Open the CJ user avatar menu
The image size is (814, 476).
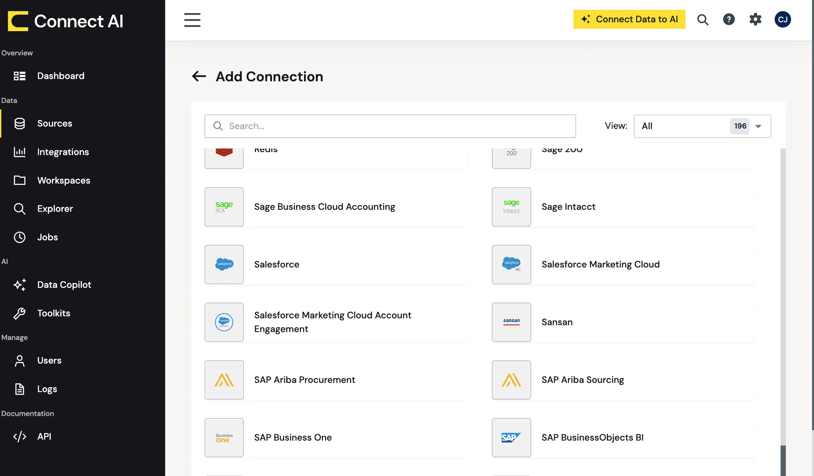click(x=783, y=19)
